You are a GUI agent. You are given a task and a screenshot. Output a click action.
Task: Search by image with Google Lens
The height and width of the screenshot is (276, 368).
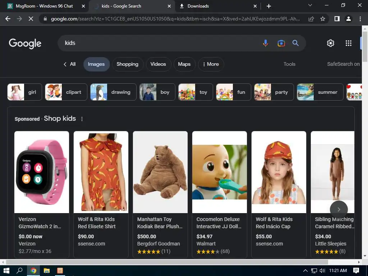pyautogui.click(x=281, y=43)
